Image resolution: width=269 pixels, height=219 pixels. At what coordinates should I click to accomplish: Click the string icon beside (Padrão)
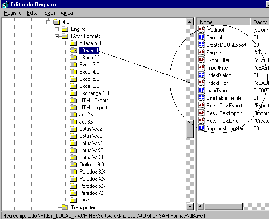[201, 30]
